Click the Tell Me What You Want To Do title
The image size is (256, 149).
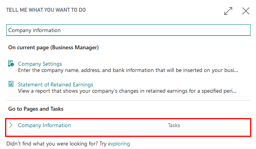click(46, 10)
